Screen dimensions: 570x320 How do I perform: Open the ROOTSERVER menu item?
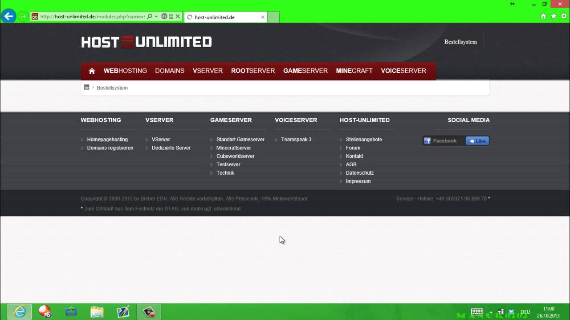(253, 71)
